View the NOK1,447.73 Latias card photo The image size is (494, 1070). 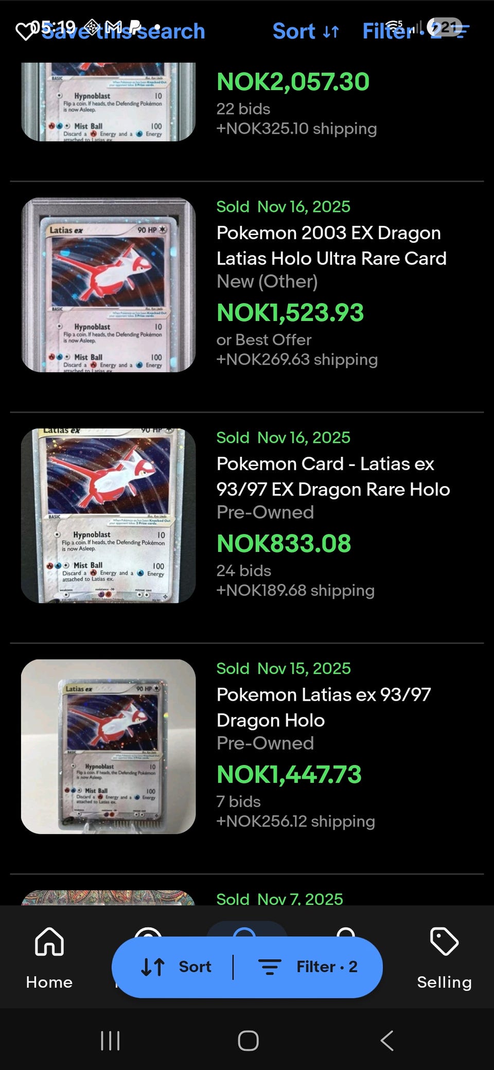108,746
